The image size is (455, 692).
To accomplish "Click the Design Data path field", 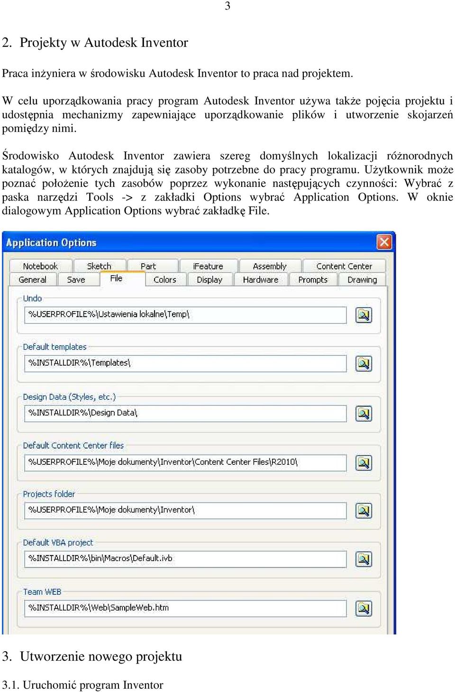I will coord(185,413).
